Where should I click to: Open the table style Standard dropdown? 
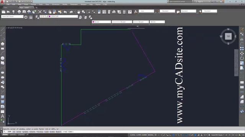188,11
